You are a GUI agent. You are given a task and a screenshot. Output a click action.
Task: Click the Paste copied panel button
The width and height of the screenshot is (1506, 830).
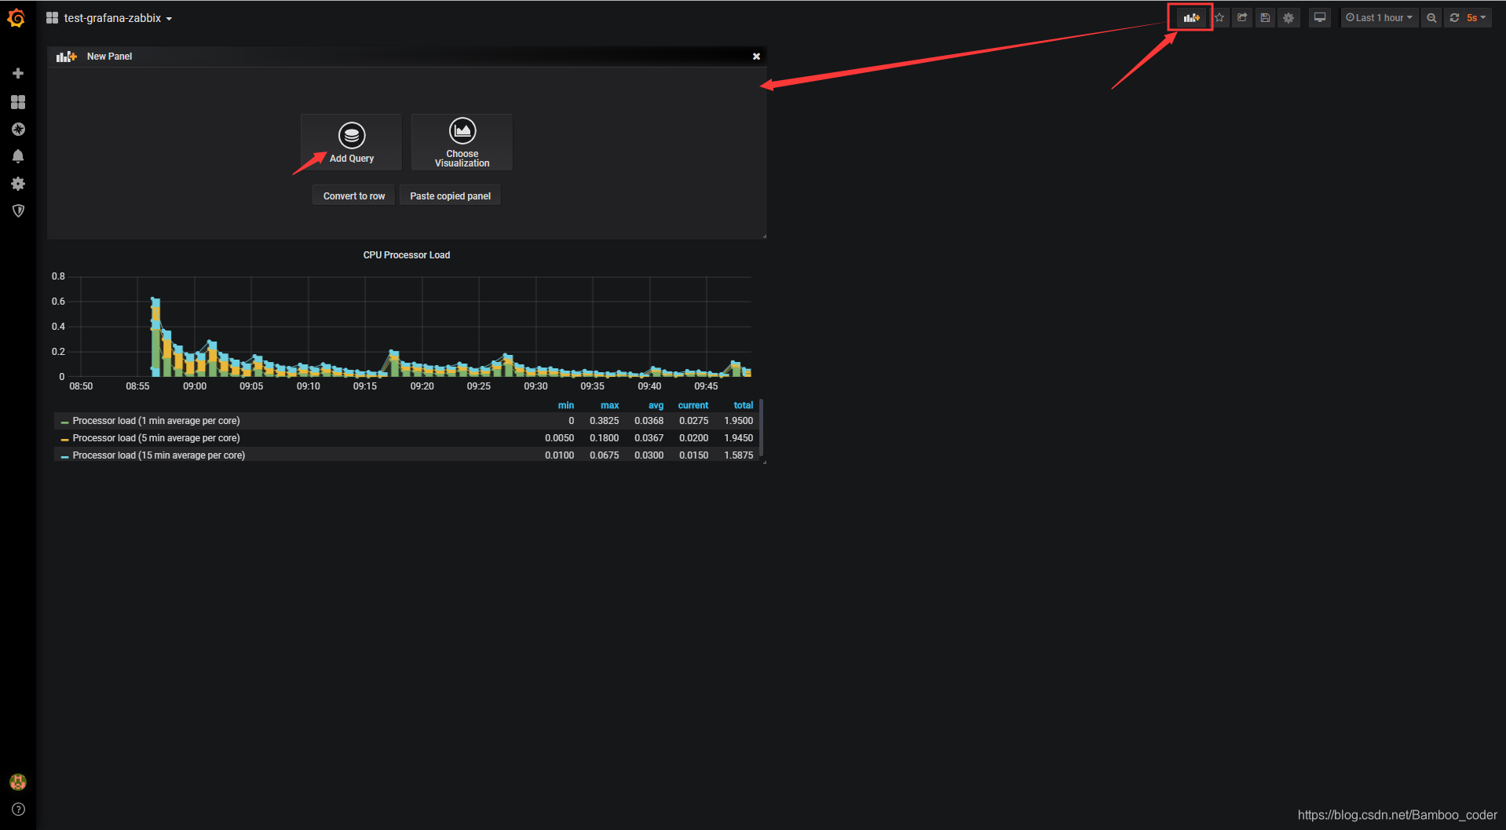450,196
